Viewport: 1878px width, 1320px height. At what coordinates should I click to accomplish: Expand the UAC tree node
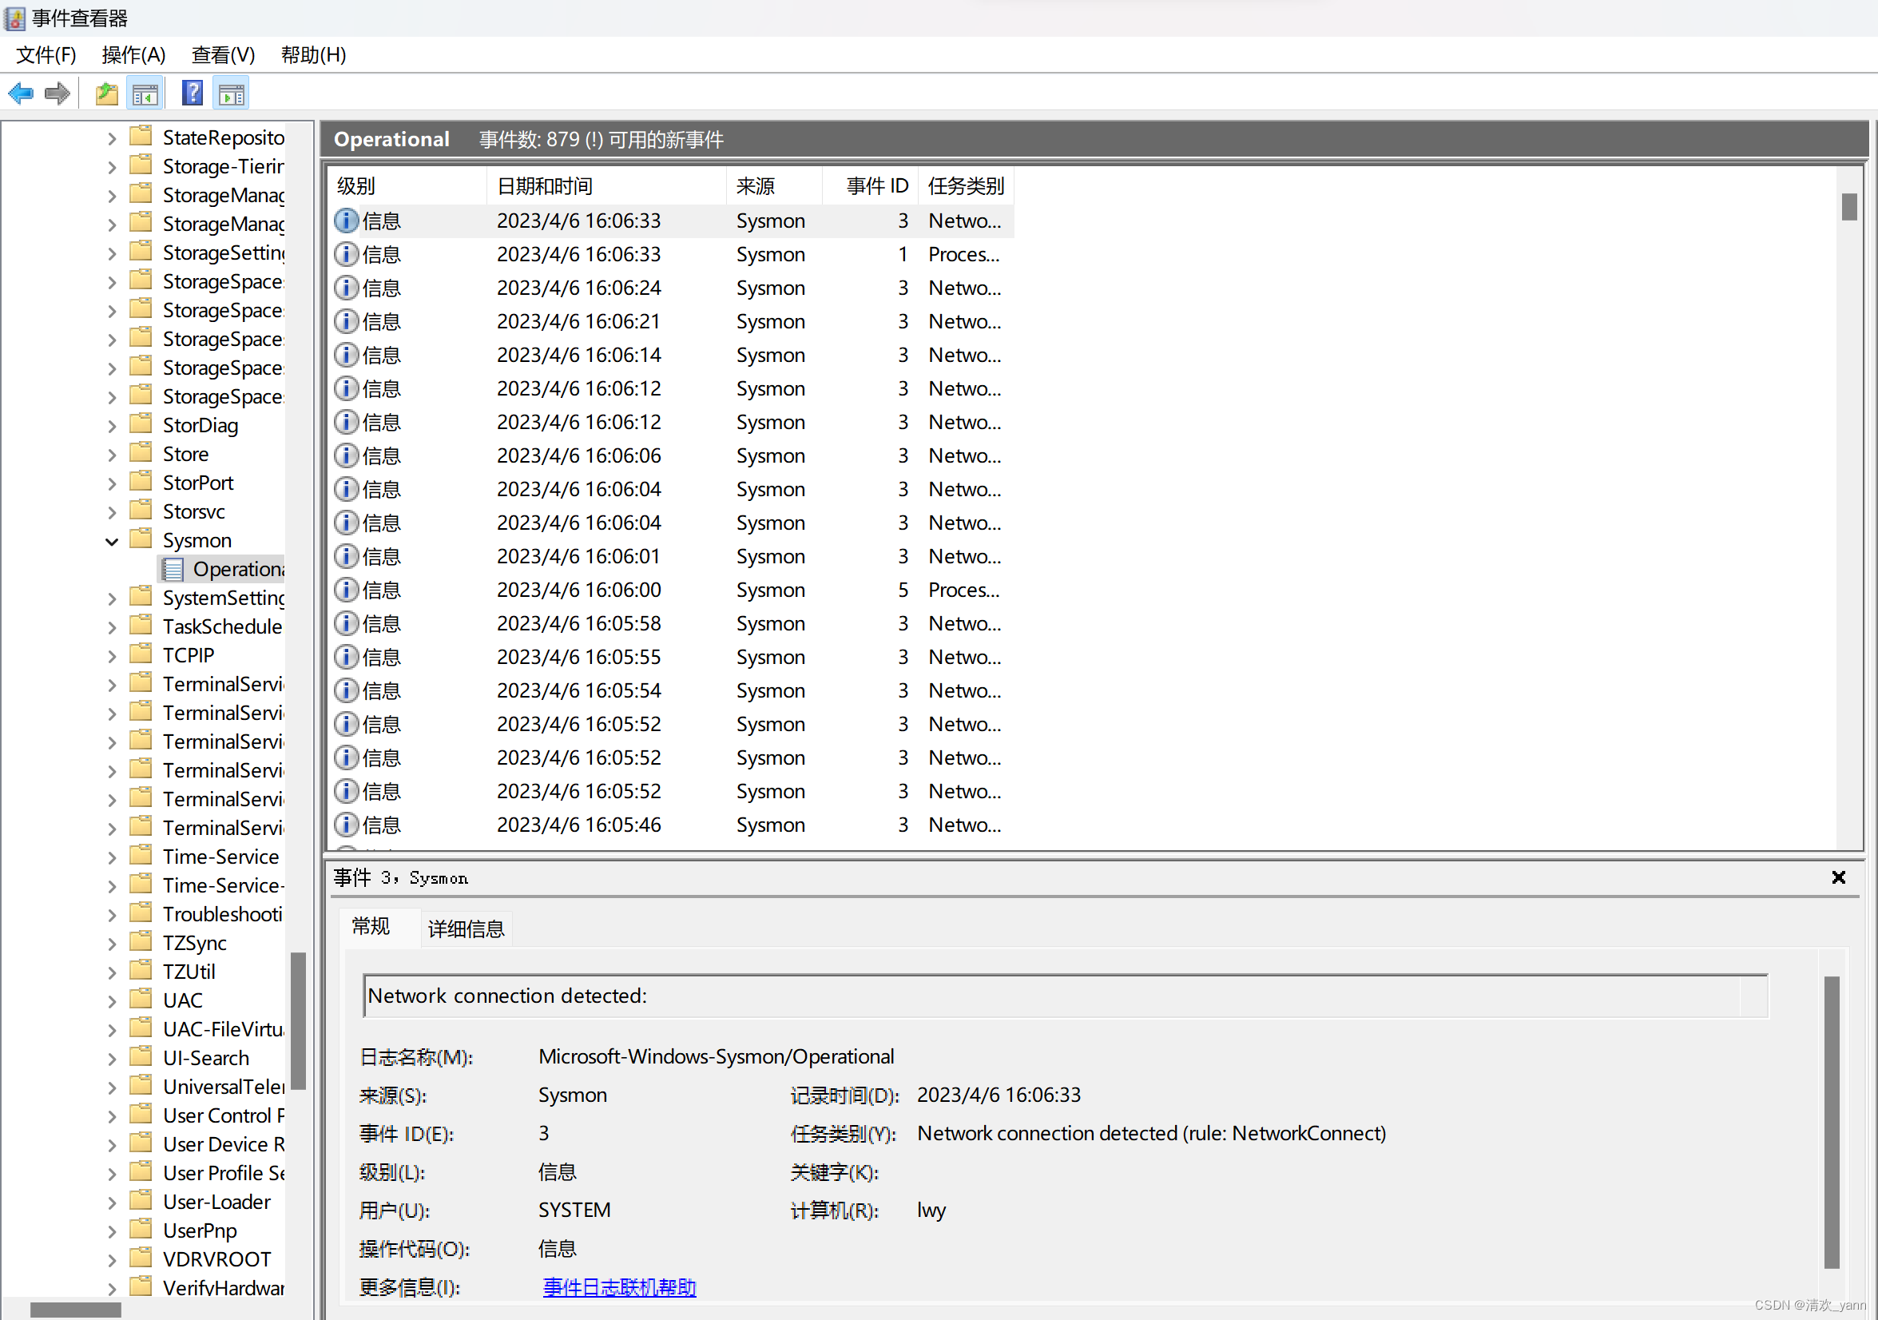[x=112, y=1001]
